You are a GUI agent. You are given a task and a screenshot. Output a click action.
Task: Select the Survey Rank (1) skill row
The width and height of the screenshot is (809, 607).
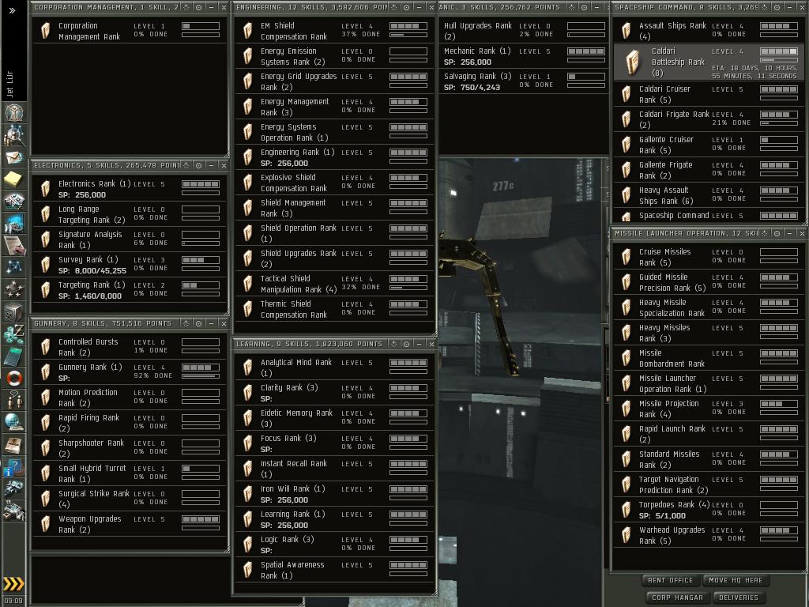[x=129, y=265]
